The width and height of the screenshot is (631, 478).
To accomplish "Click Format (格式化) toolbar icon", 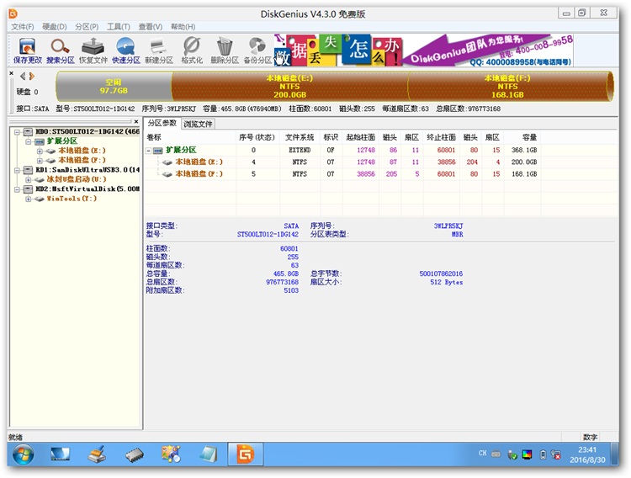I will point(192,50).
